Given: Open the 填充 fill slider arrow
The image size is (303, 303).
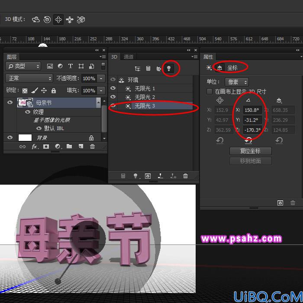Looking at the screenshot, I should pyautogui.click(x=101, y=90).
